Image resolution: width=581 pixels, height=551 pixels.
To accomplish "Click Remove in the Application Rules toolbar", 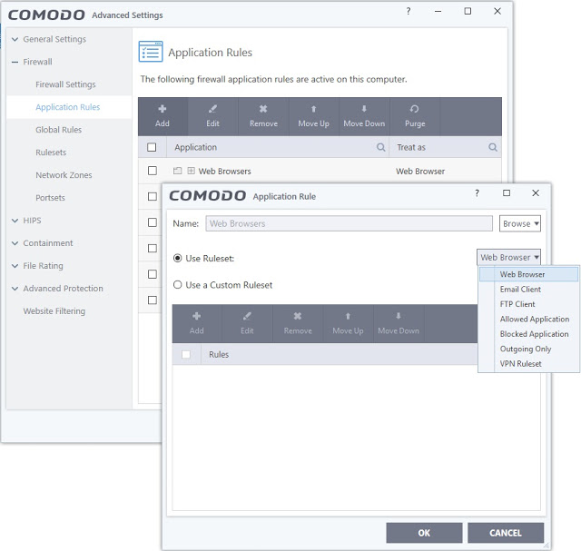I will click(263, 116).
